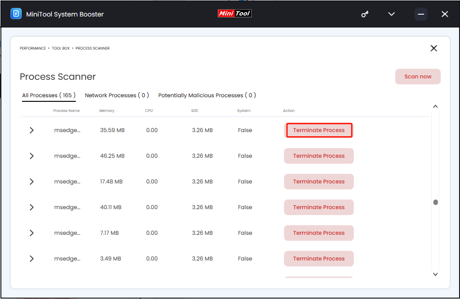The width and height of the screenshot is (460, 299).
Task: Click 3.26 MB size in the 40.11 MB row
Action: 202,207
